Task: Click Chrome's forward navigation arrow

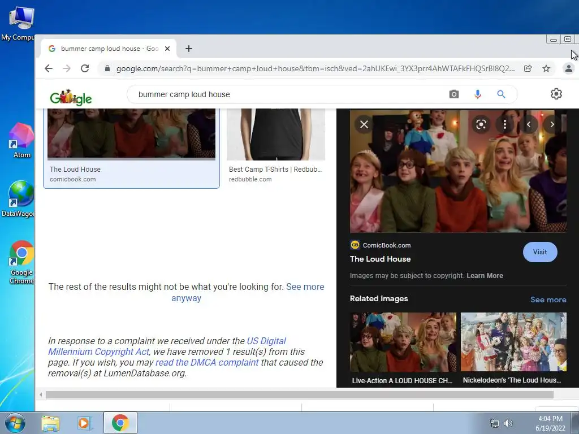Action: tap(67, 68)
